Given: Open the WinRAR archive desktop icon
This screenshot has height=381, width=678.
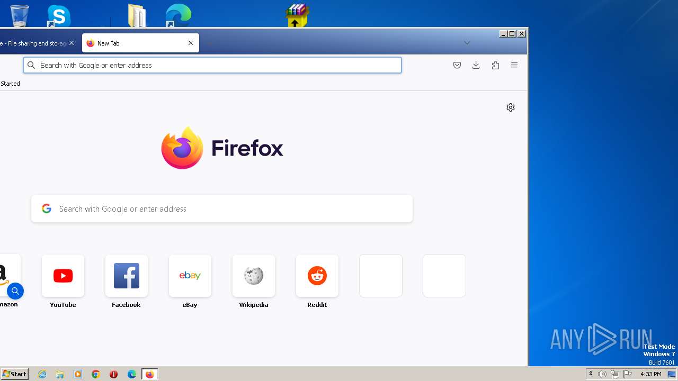Looking at the screenshot, I should [297, 15].
